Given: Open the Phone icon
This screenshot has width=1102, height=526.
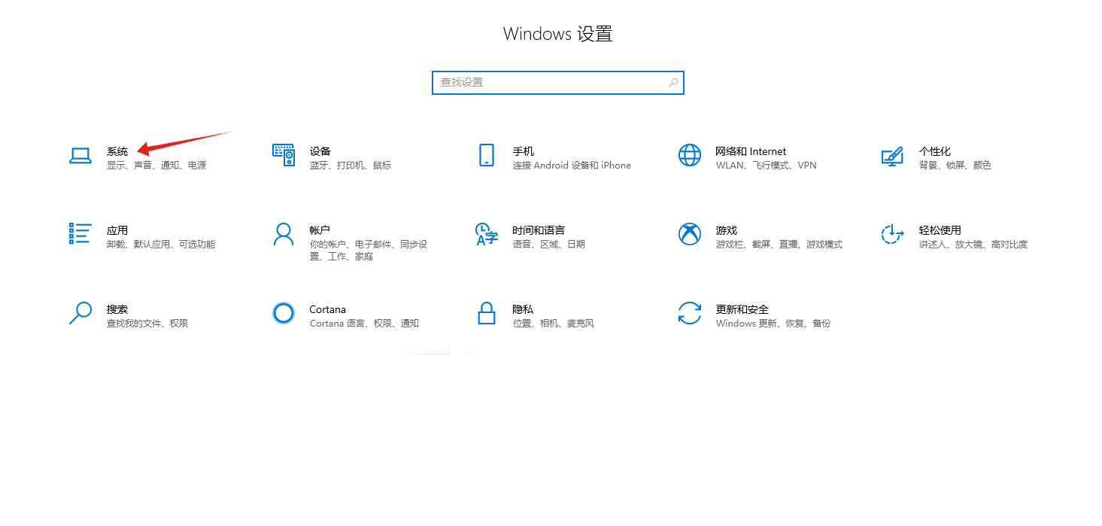Looking at the screenshot, I should [486, 155].
